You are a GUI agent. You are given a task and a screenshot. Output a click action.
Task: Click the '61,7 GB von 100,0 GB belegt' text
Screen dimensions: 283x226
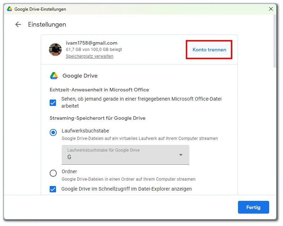coord(94,49)
